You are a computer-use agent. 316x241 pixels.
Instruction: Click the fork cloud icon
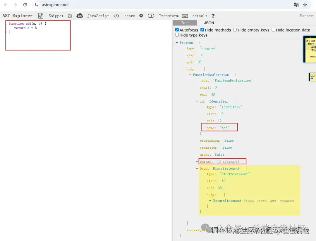80,16
